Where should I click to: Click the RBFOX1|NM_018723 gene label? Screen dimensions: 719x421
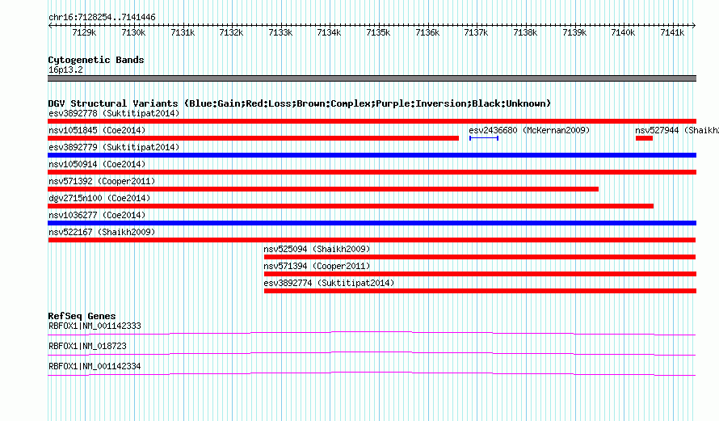coord(87,346)
